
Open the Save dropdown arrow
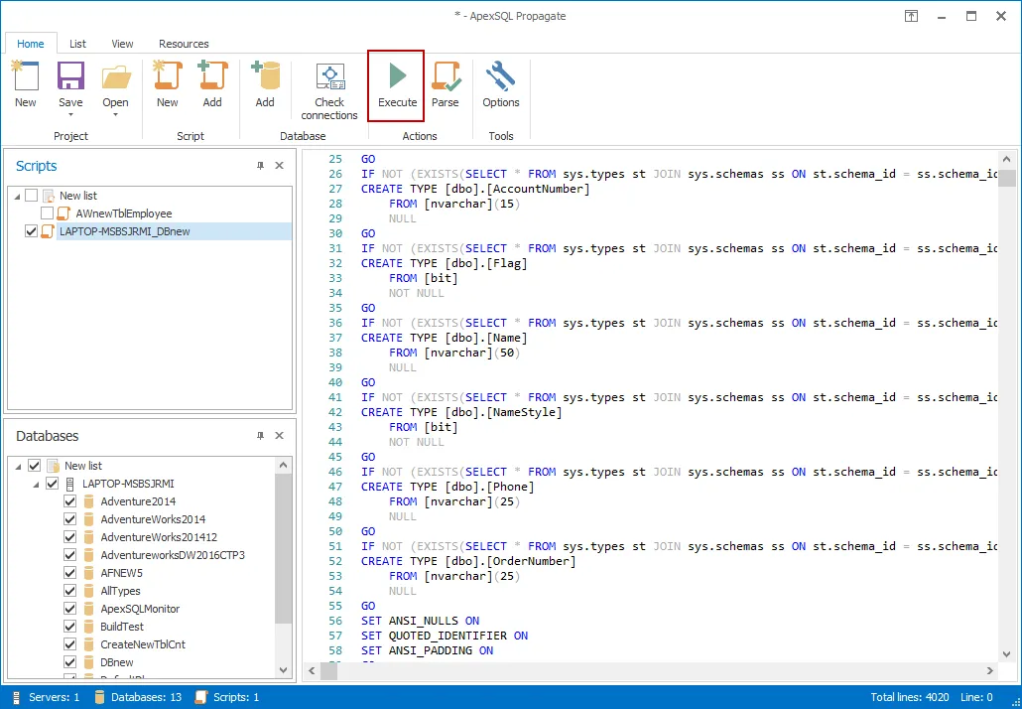click(x=70, y=113)
